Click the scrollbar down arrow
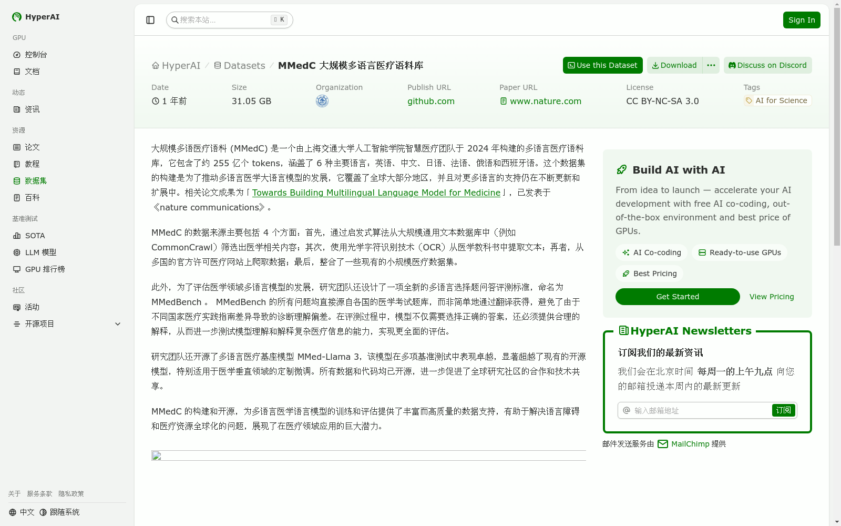 click(x=837, y=522)
